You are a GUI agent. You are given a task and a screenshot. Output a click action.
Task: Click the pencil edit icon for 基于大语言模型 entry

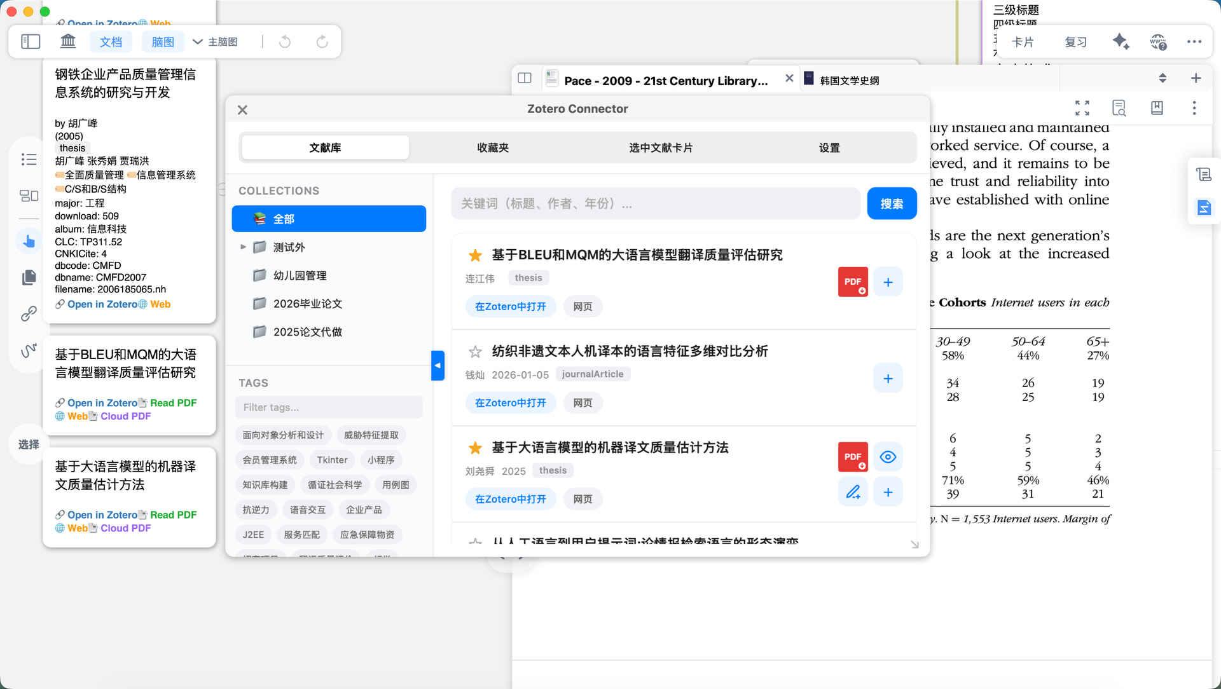pos(853,492)
